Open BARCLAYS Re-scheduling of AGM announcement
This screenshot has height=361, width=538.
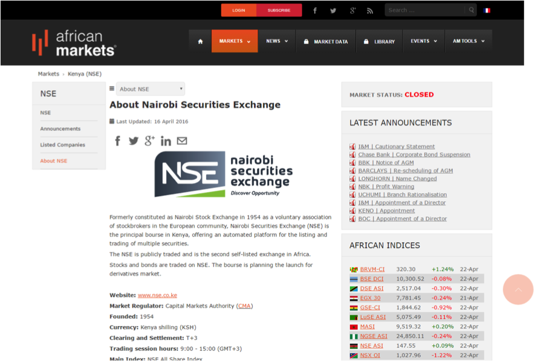click(406, 171)
